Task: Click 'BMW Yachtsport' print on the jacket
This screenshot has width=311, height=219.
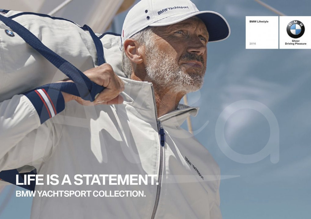Action: 194,168
